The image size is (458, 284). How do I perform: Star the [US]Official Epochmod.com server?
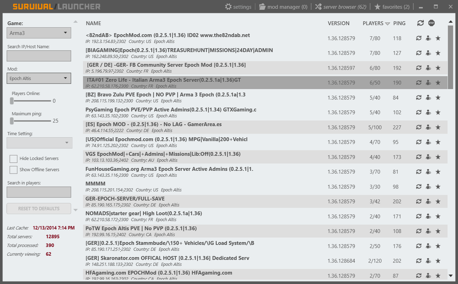coord(438,142)
